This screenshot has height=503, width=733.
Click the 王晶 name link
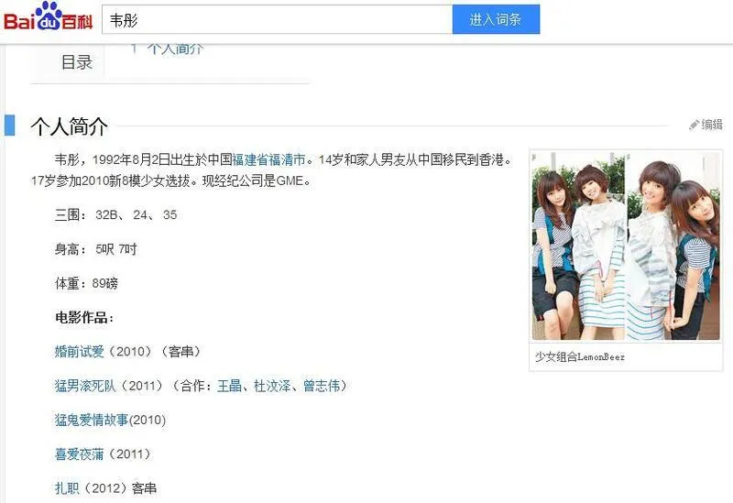pyautogui.click(x=230, y=386)
